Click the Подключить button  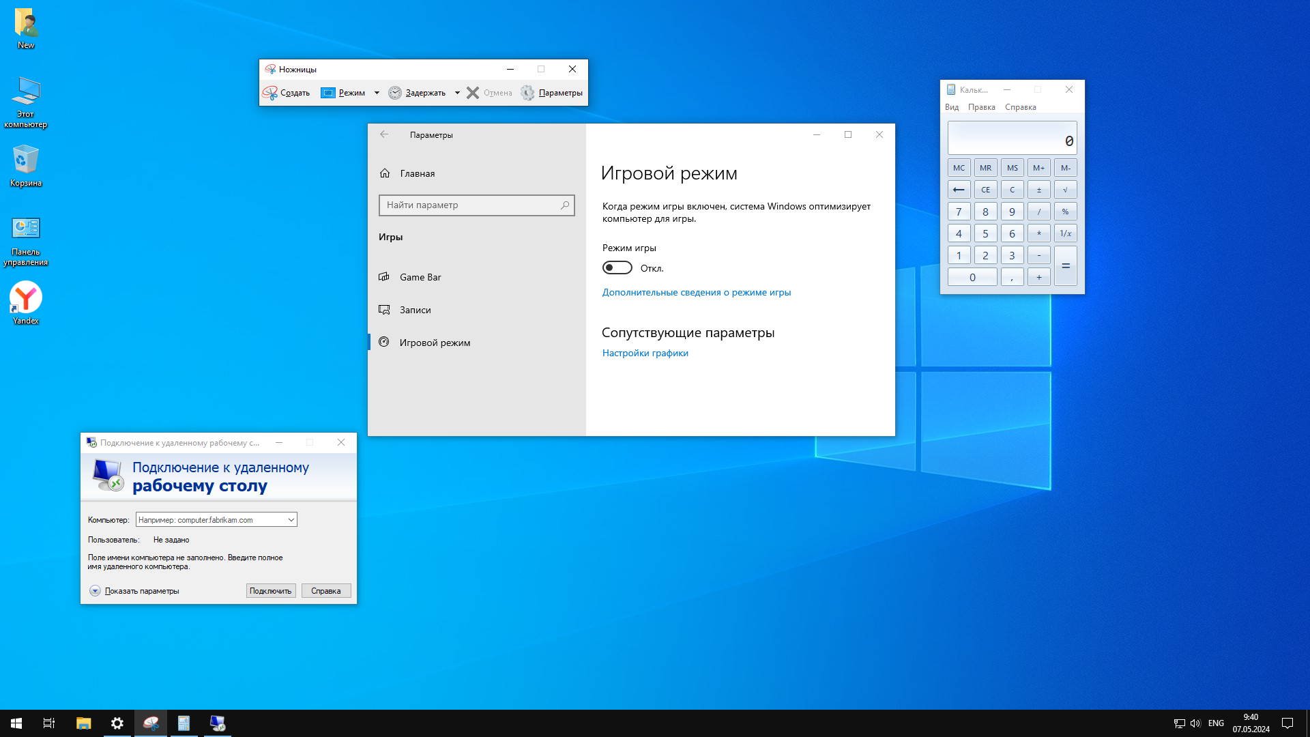270,591
